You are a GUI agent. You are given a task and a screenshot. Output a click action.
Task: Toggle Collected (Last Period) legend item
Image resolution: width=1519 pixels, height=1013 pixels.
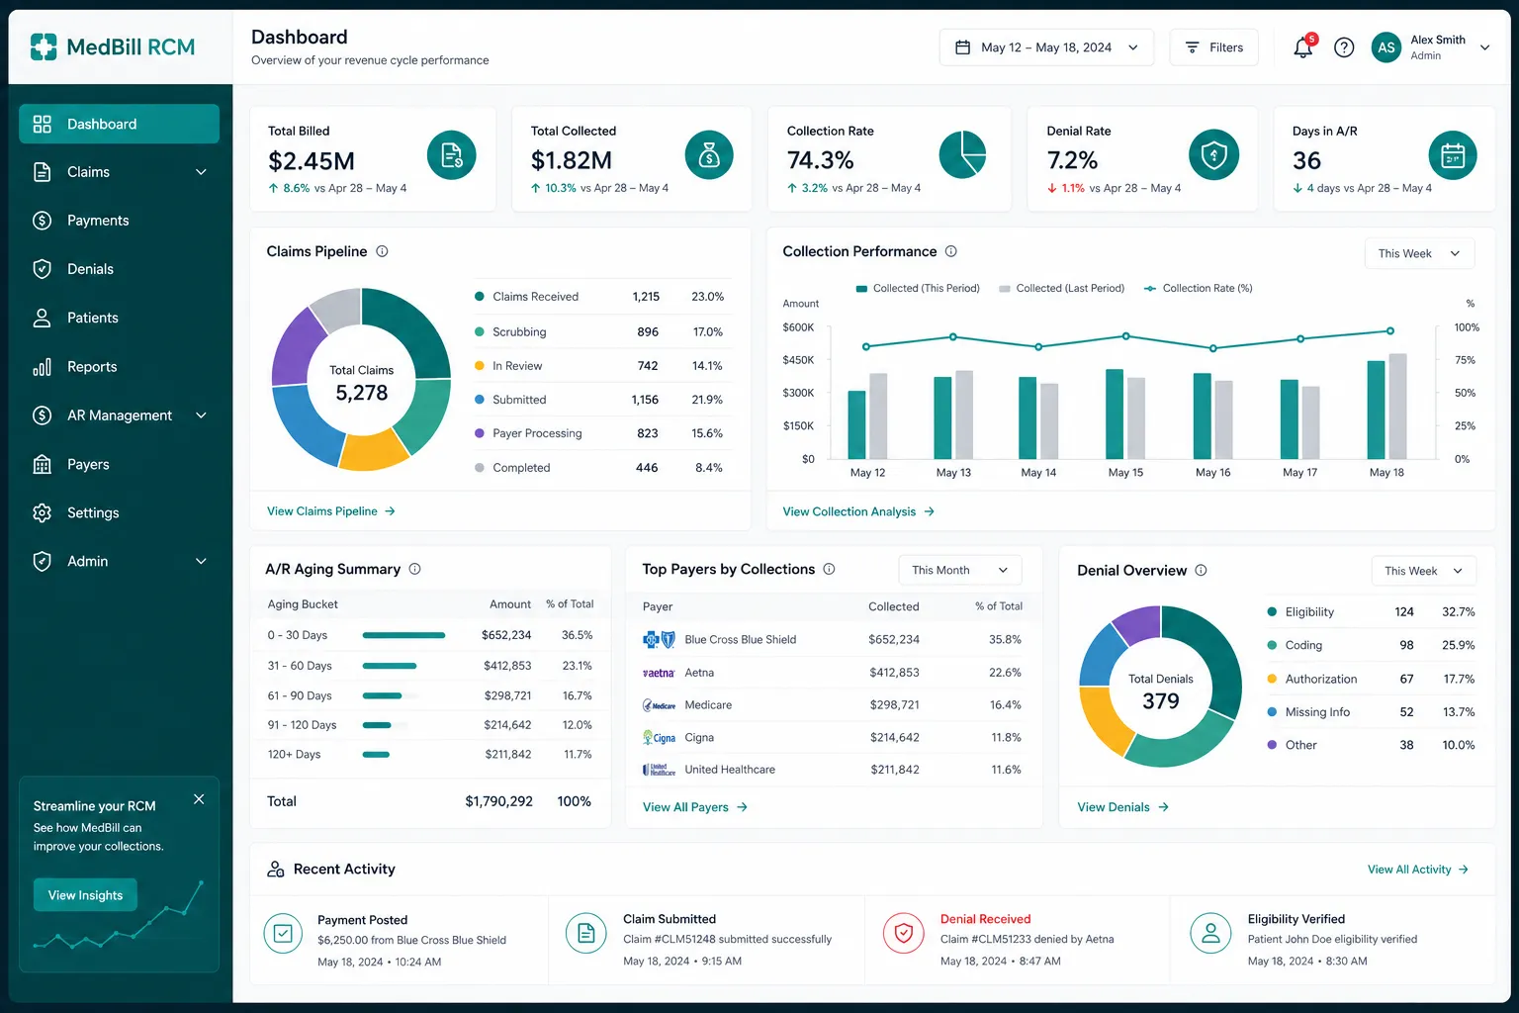click(x=1061, y=289)
